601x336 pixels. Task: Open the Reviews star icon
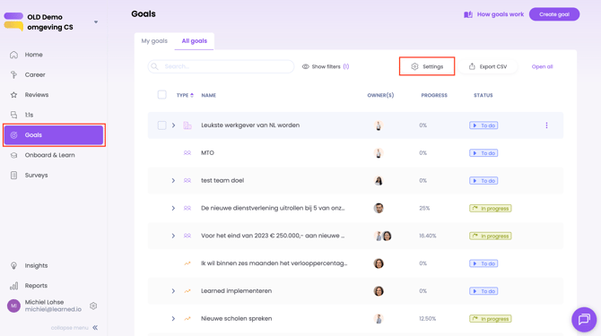[13, 94]
